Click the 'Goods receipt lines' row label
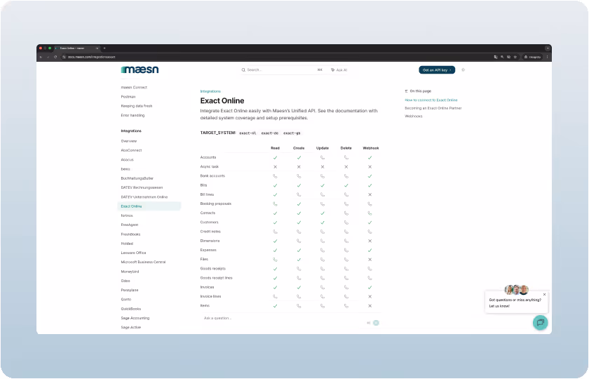 [217, 278]
